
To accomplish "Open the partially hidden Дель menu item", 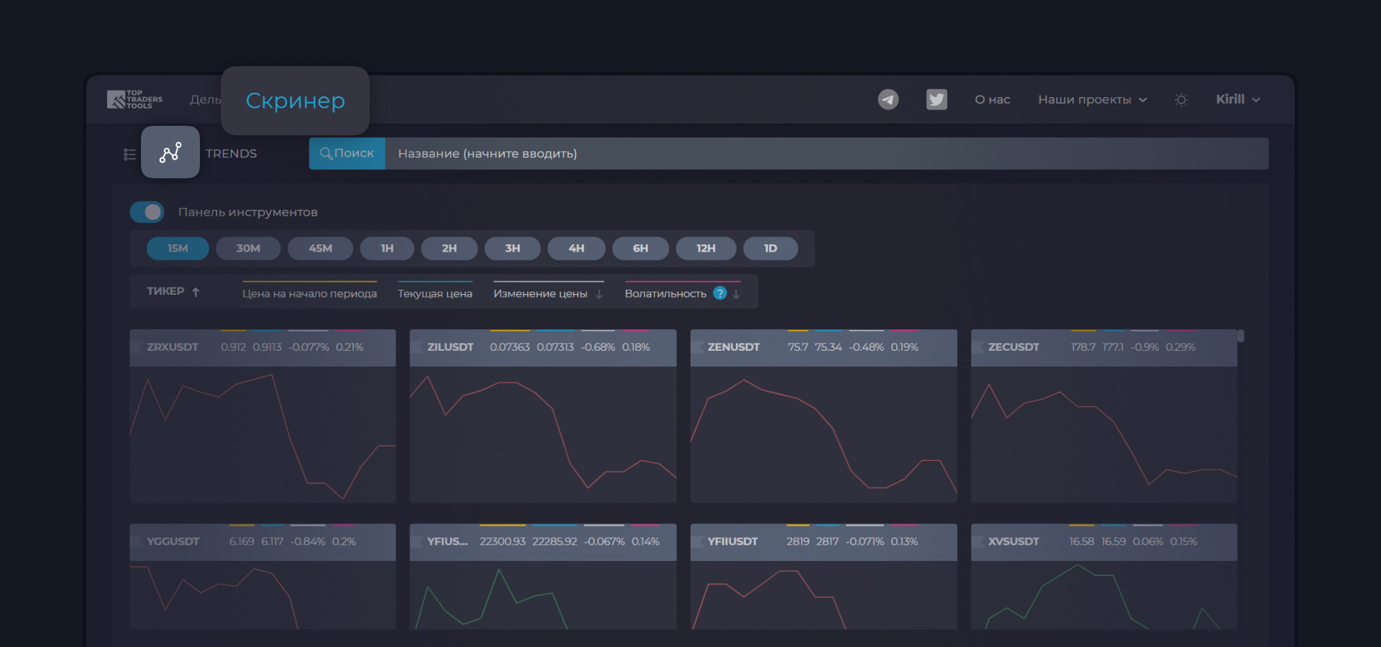I will (205, 100).
